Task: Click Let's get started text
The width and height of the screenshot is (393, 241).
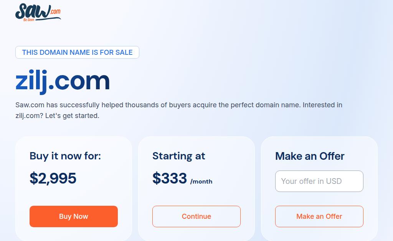Action: click(72, 116)
